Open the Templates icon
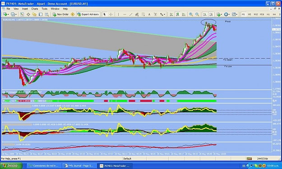Image resolution: width=282 pixels, height=169 pixels. pyautogui.click(x=234, y=14)
